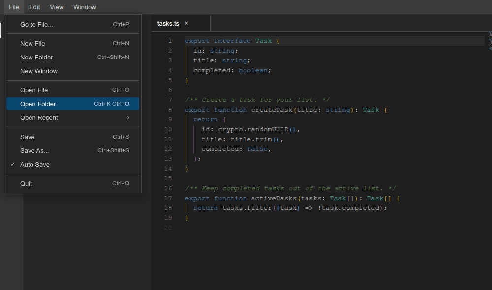Click line number 17 in gutter
This screenshot has width=492, height=290.
point(168,198)
